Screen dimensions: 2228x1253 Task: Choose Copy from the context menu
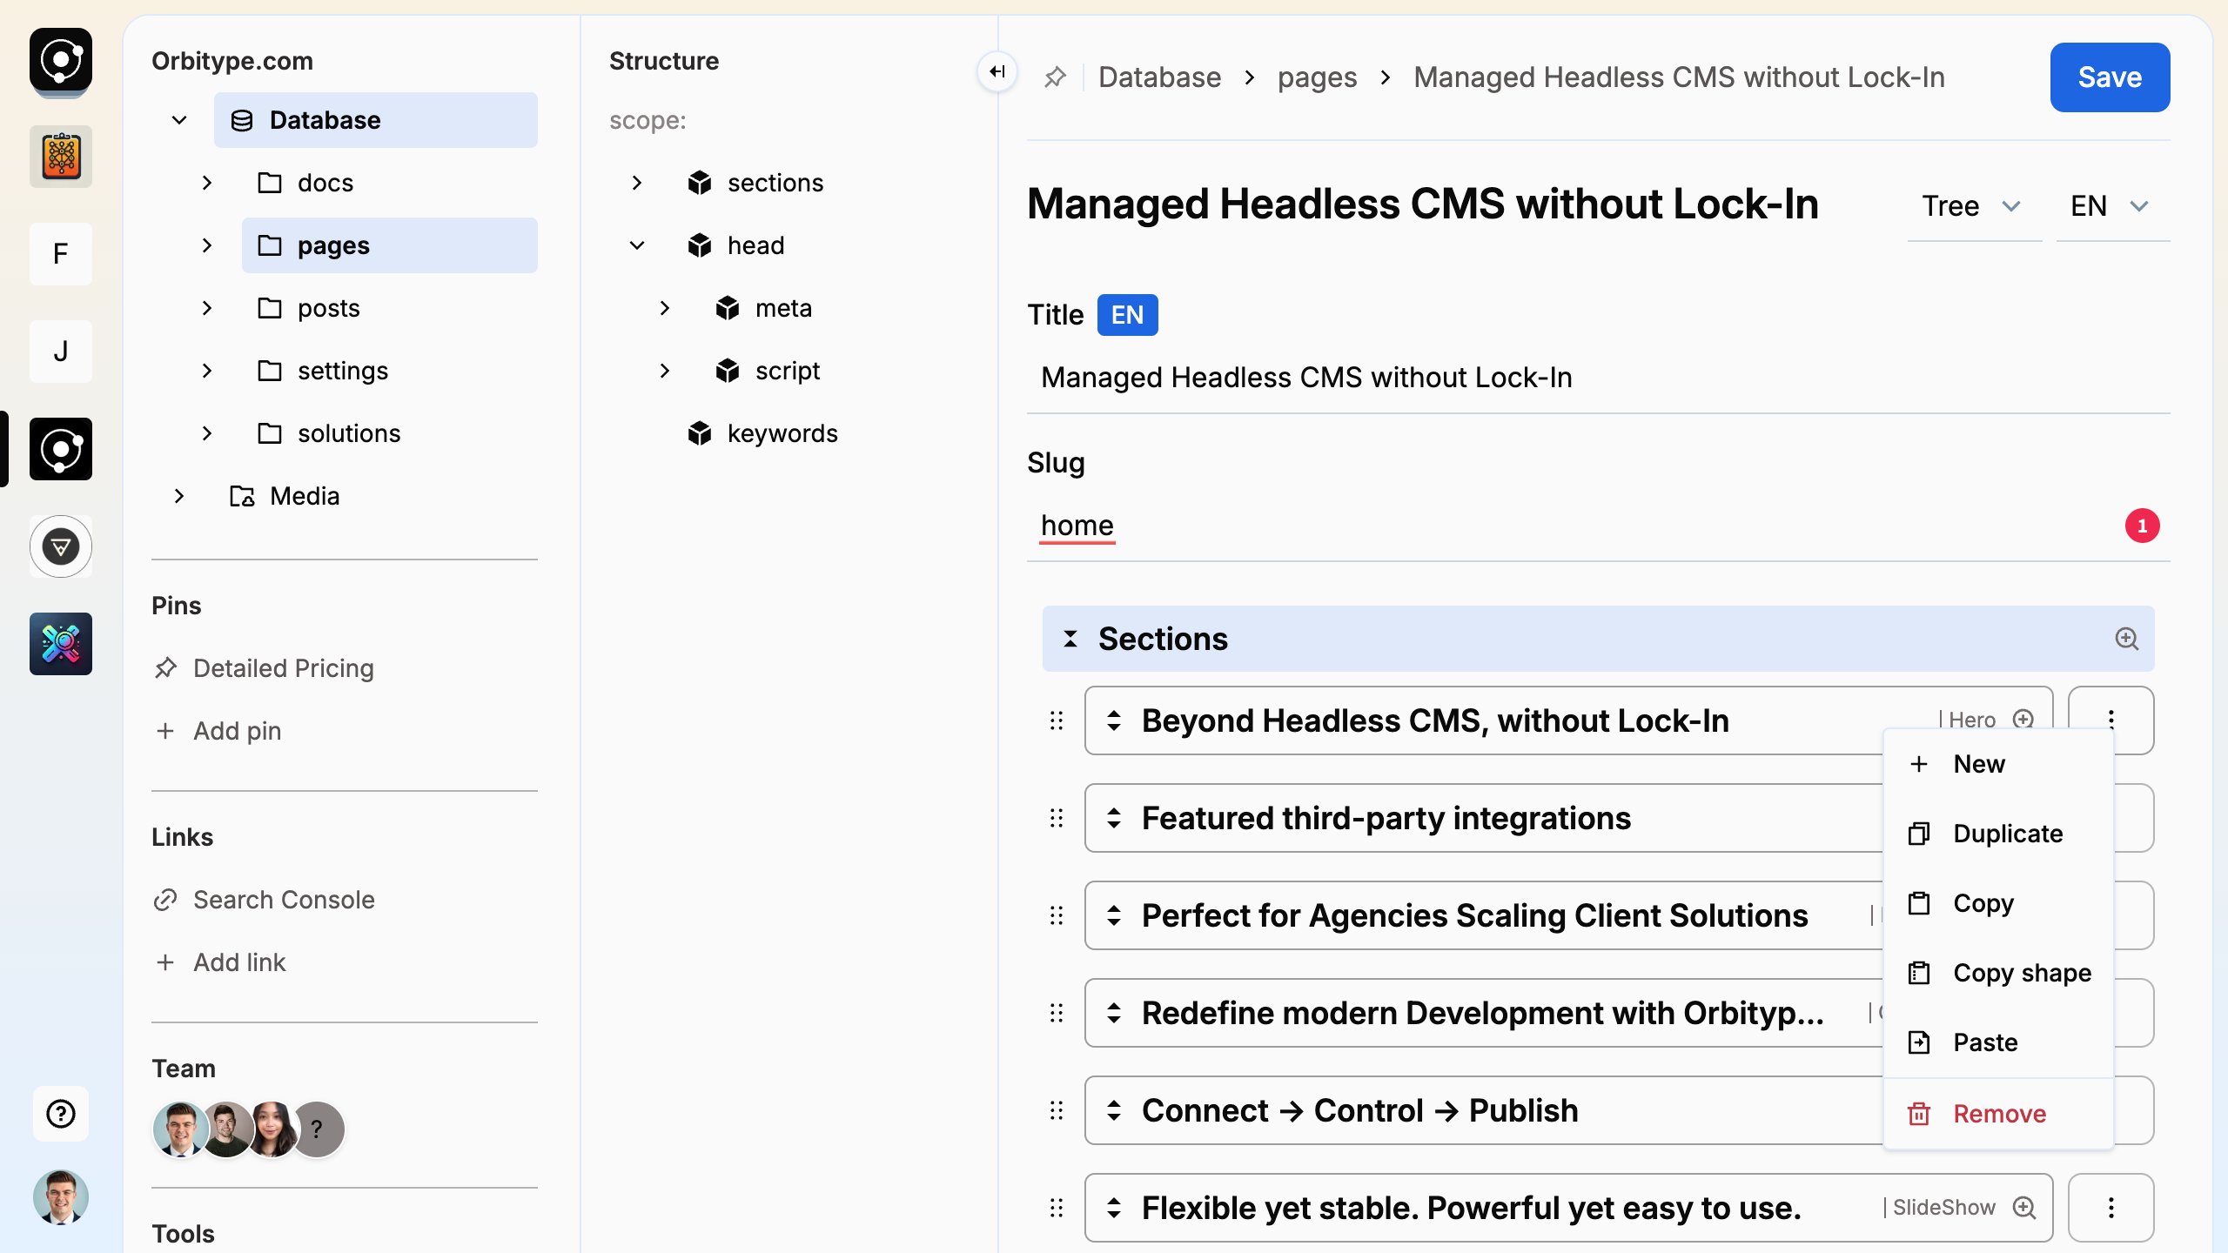pyautogui.click(x=1998, y=903)
